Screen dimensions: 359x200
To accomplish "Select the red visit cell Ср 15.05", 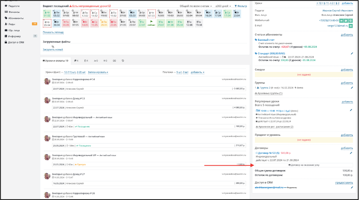I will 95,23.
